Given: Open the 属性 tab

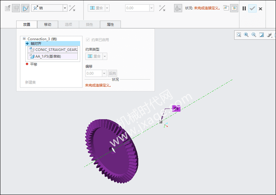Looking at the screenshot, I should click(x=110, y=24).
